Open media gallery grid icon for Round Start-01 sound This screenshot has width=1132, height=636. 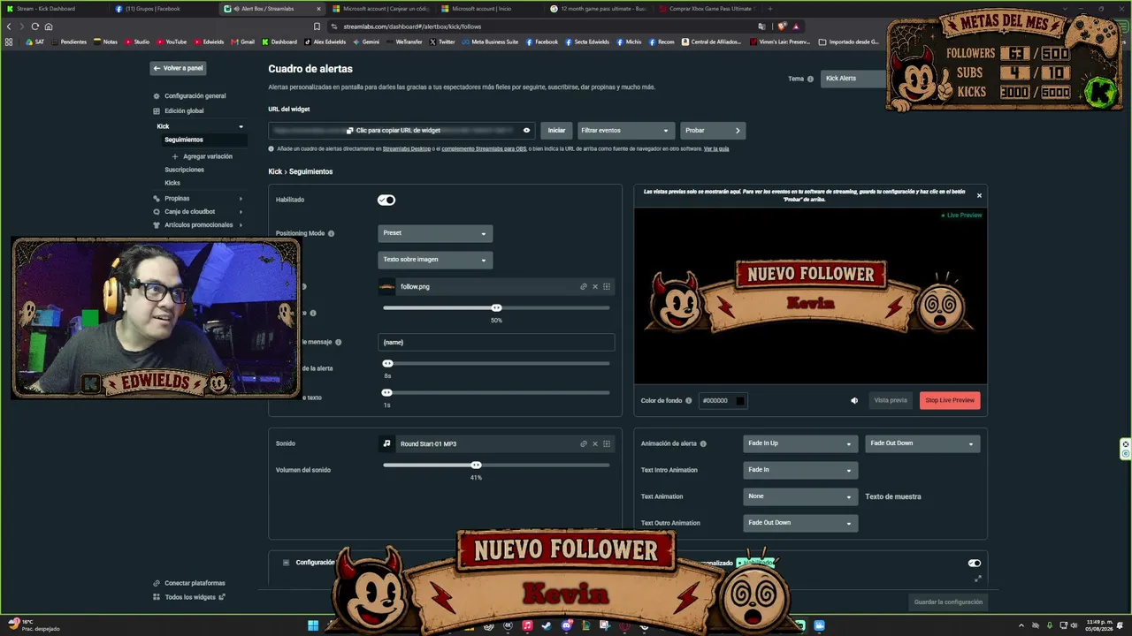pos(607,443)
